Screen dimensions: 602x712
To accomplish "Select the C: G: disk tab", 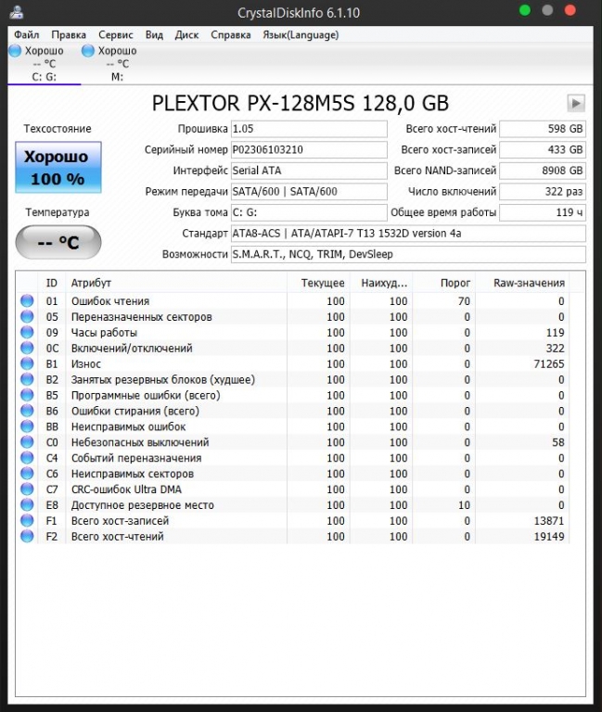I will (x=45, y=64).
